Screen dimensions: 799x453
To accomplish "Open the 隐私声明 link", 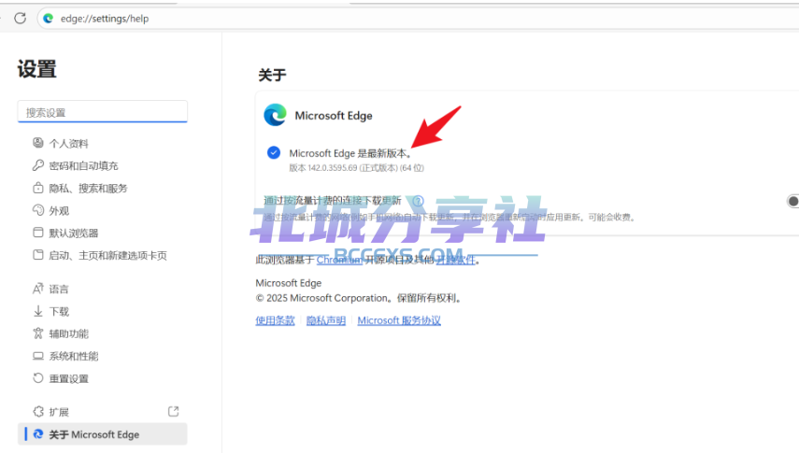I will pos(326,320).
